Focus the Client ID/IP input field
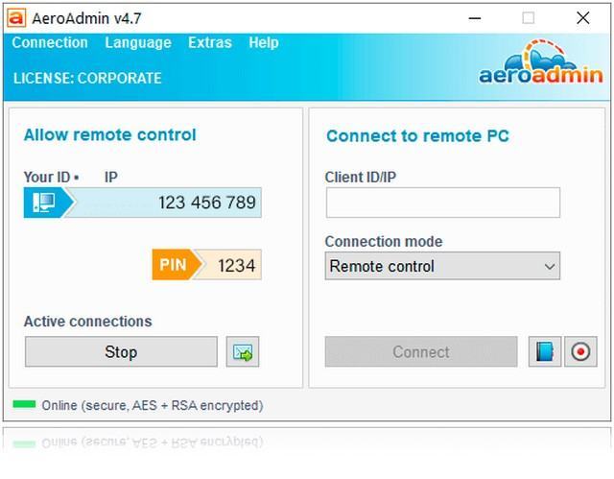Image resolution: width=614 pixels, height=479 pixels. (x=443, y=203)
